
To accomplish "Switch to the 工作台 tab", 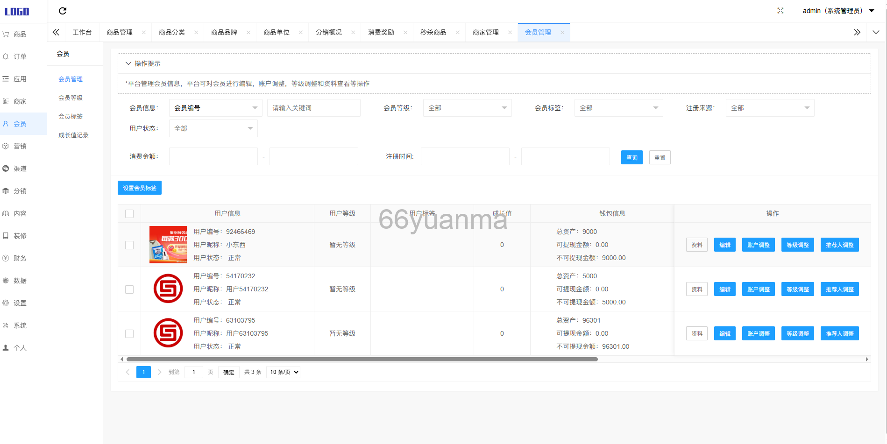I will tap(82, 32).
